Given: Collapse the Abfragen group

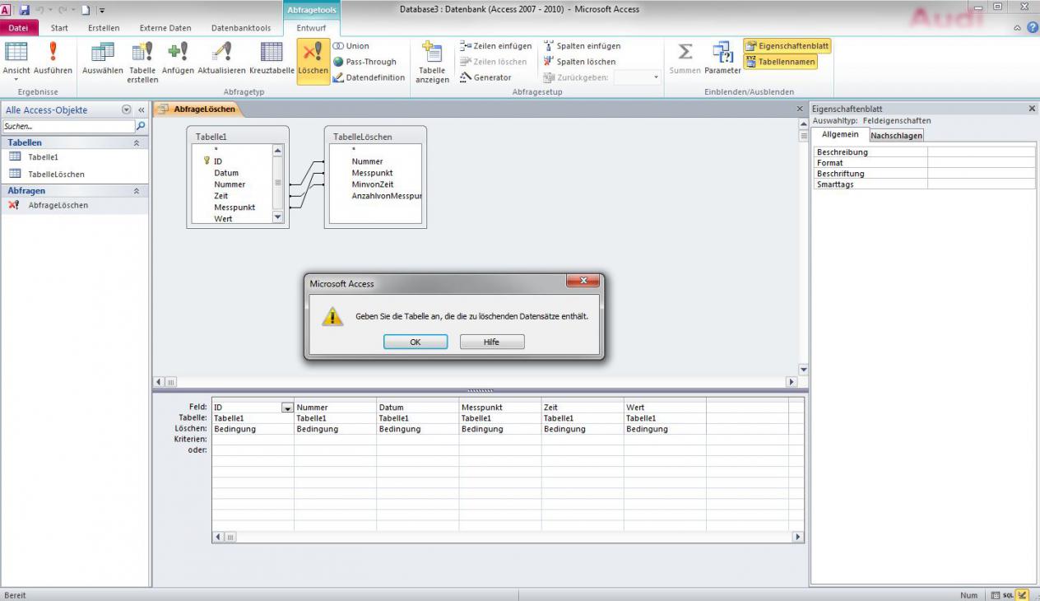Looking at the screenshot, I should pos(137,191).
